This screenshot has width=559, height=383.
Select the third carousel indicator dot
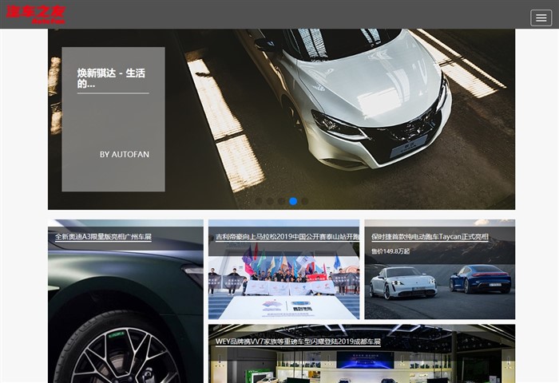click(x=281, y=201)
